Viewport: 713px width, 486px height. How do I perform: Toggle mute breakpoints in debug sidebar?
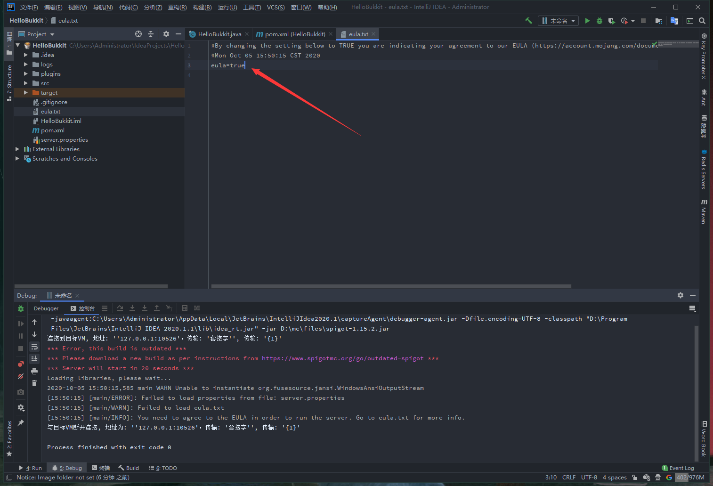tap(21, 376)
